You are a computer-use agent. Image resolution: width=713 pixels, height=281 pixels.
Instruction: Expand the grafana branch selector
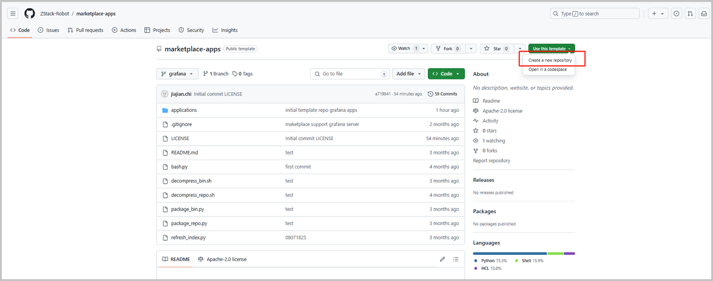177,74
